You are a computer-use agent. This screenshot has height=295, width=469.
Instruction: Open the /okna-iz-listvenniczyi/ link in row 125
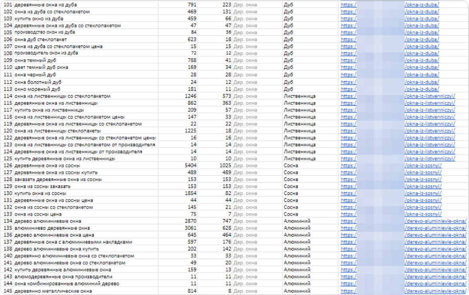430,159
